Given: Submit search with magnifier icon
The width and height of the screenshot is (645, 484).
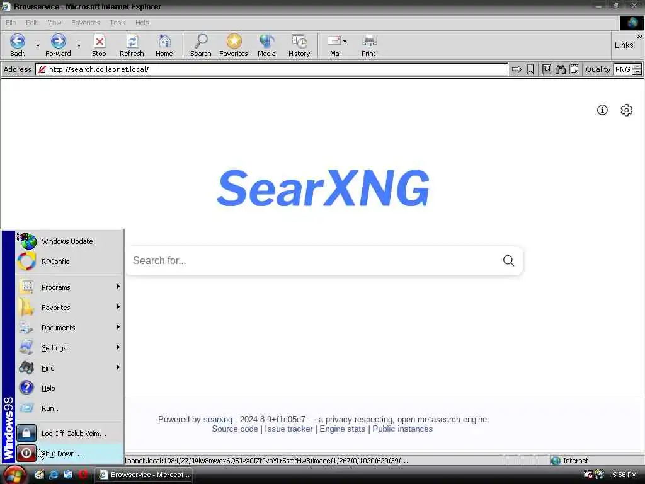Looking at the screenshot, I should pyautogui.click(x=508, y=260).
